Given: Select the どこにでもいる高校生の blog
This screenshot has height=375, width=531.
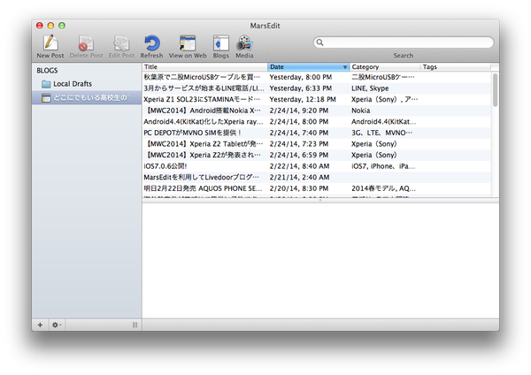Looking at the screenshot, I should 87,98.
